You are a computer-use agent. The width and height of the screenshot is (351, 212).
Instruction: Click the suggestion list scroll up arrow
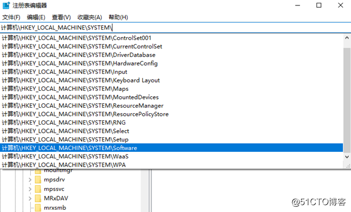(347, 38)
